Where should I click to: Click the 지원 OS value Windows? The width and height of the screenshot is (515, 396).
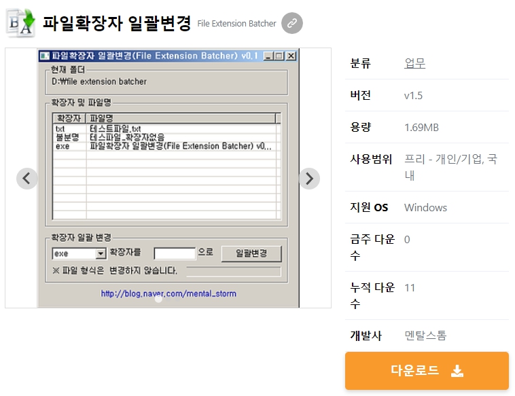tap(425, 208)
